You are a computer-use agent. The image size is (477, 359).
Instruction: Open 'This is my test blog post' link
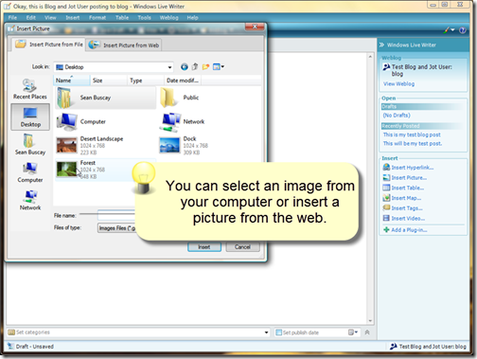[412, 135]
